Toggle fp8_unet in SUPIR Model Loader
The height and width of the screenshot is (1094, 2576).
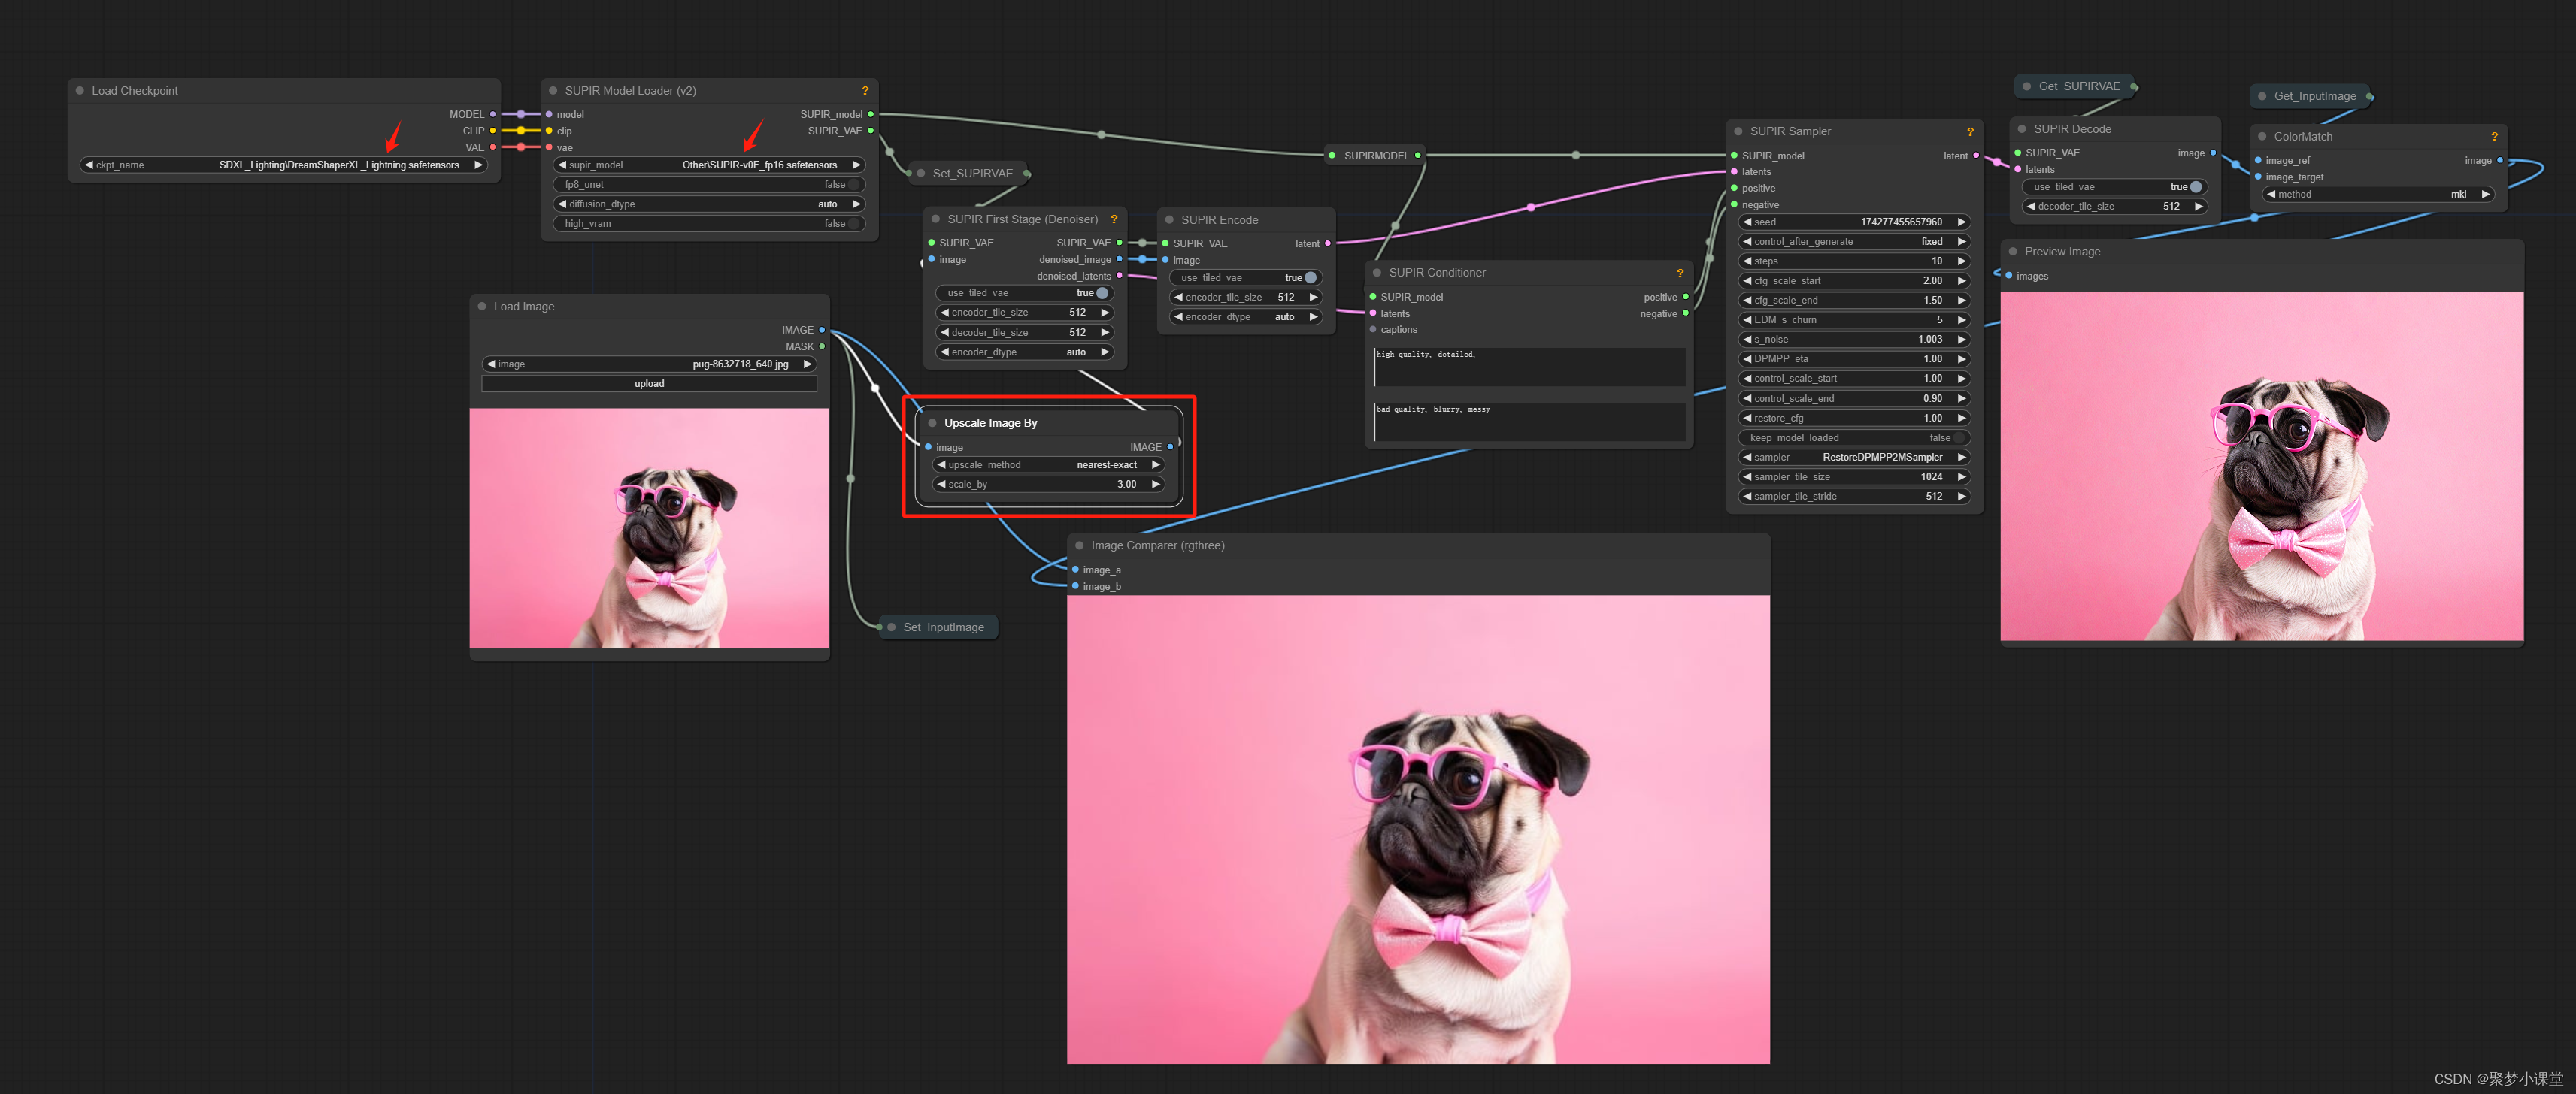[854, 185]
